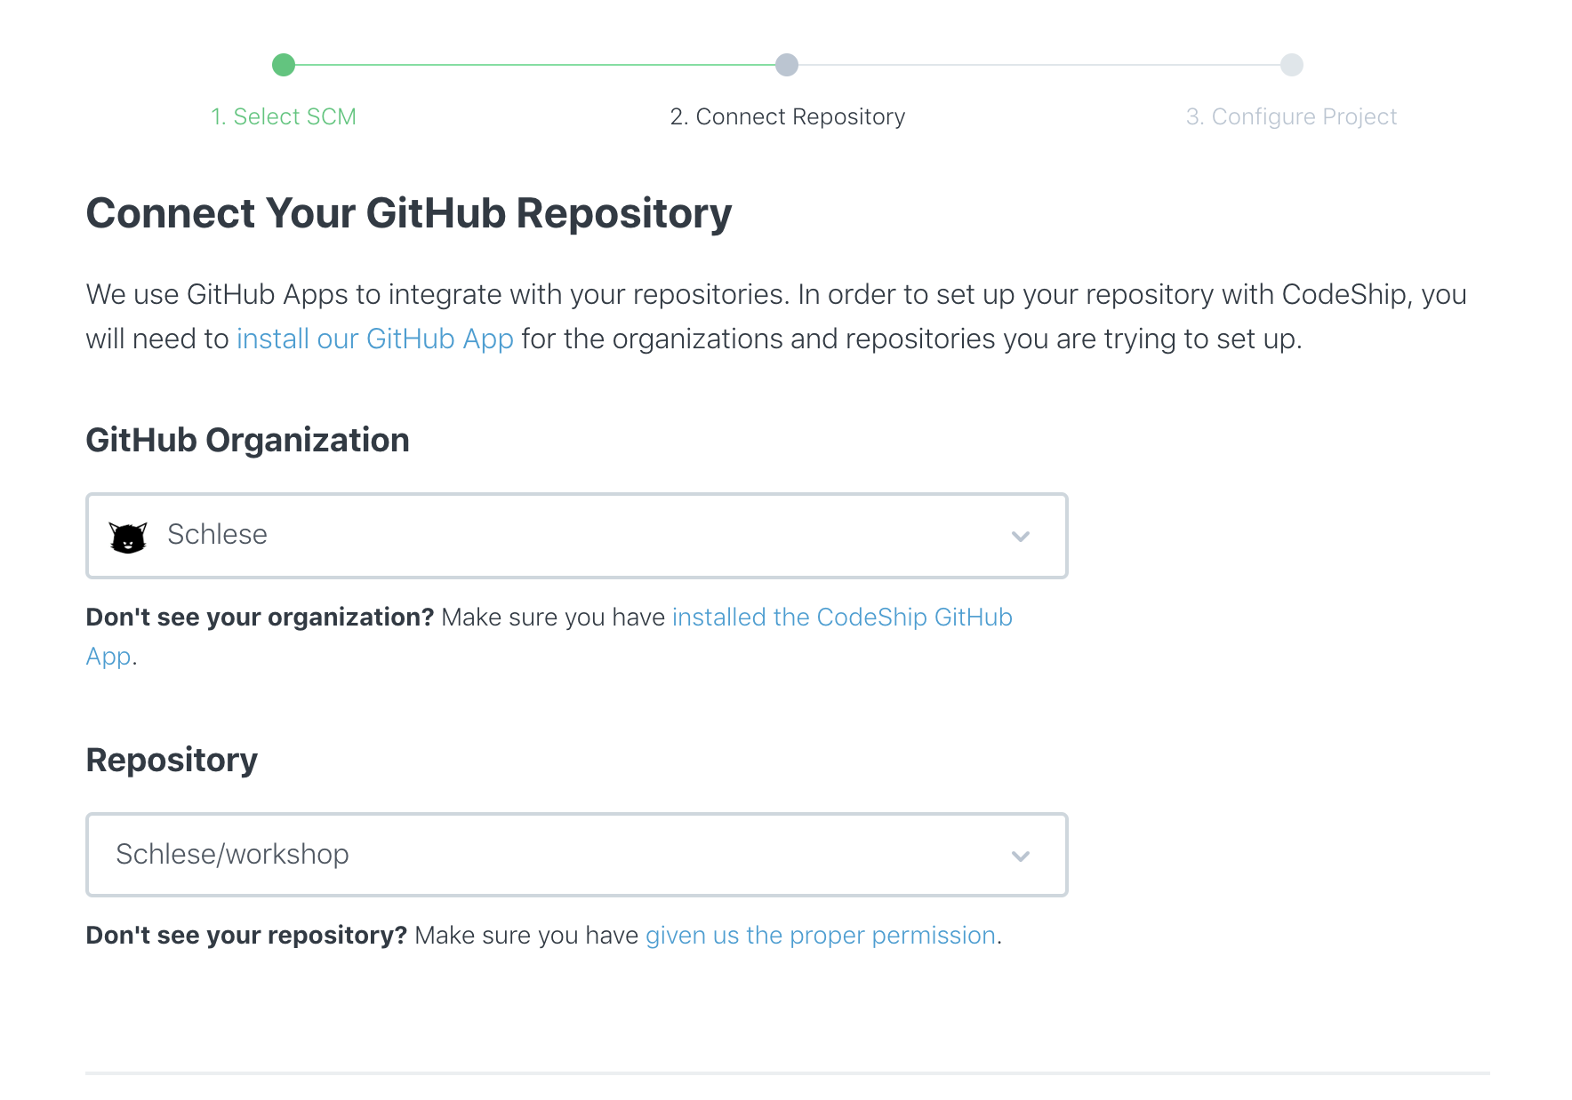Screen dimensions: 1572x1100
Task: Click the GitHub Organization section heading
Action: click(x=248, y=440)
